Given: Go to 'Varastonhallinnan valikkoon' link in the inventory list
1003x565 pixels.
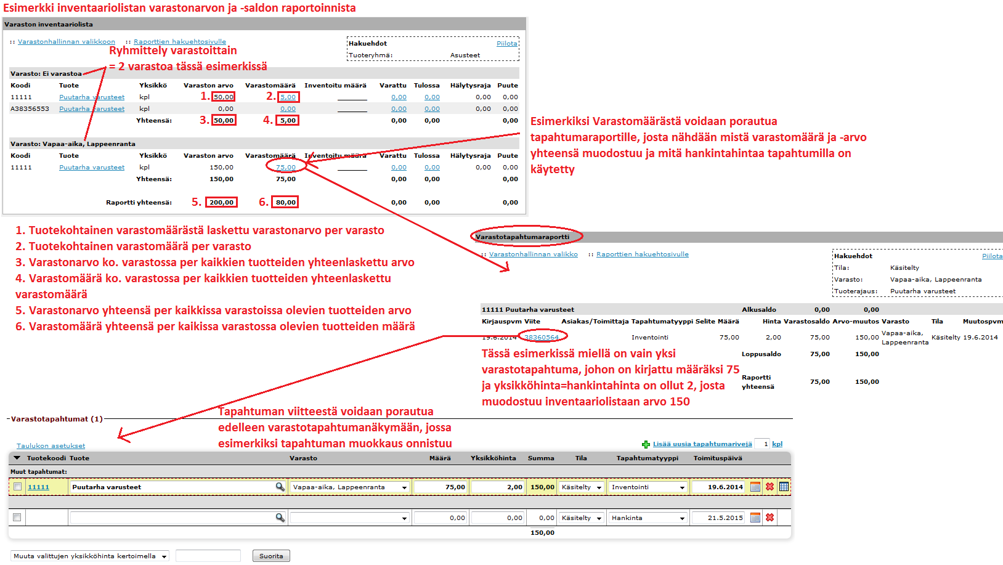Looking at the screenshot, I should (x=67, y=41).
